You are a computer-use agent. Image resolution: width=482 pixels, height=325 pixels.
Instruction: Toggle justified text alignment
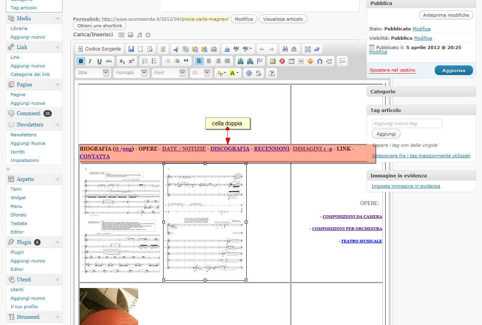(228, 61)
